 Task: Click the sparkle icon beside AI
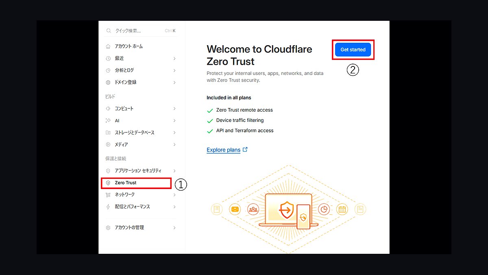(x=108, y=121)
